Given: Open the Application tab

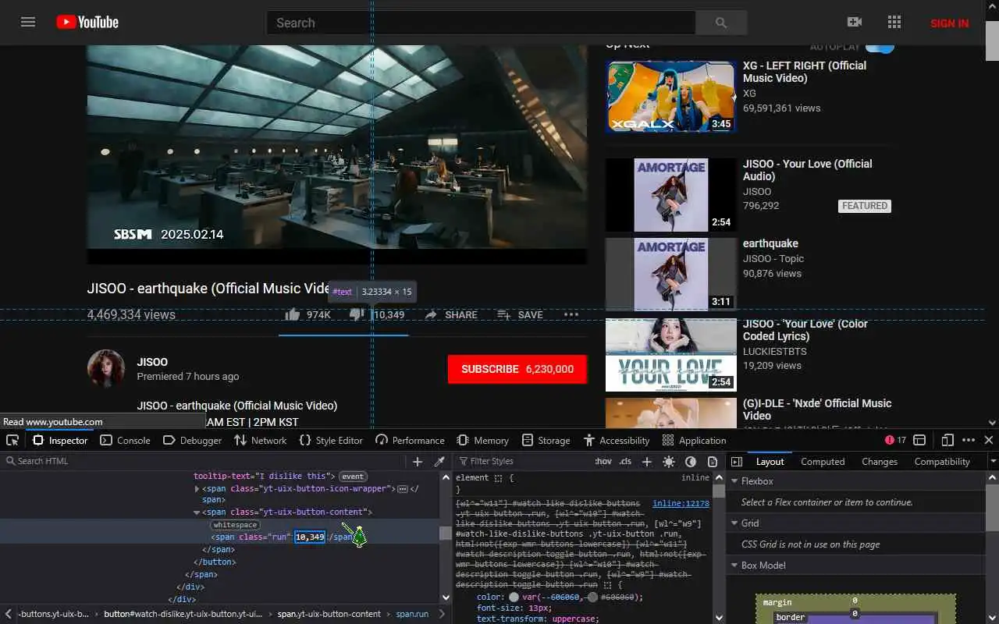Looking at the screenshot, I should (694, 441).
